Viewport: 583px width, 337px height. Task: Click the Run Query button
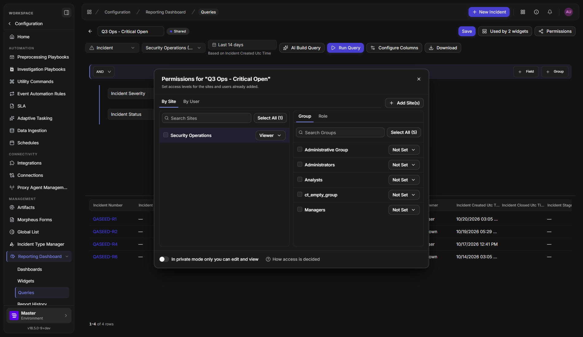pyautogui.click(x=346, y=48)
